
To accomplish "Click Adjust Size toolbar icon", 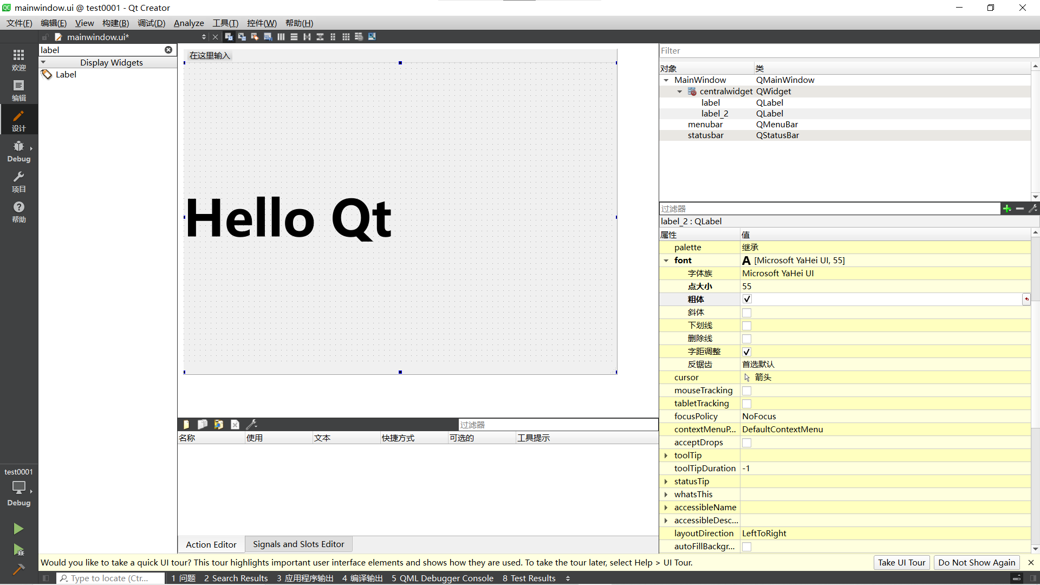I will [372, 37].
